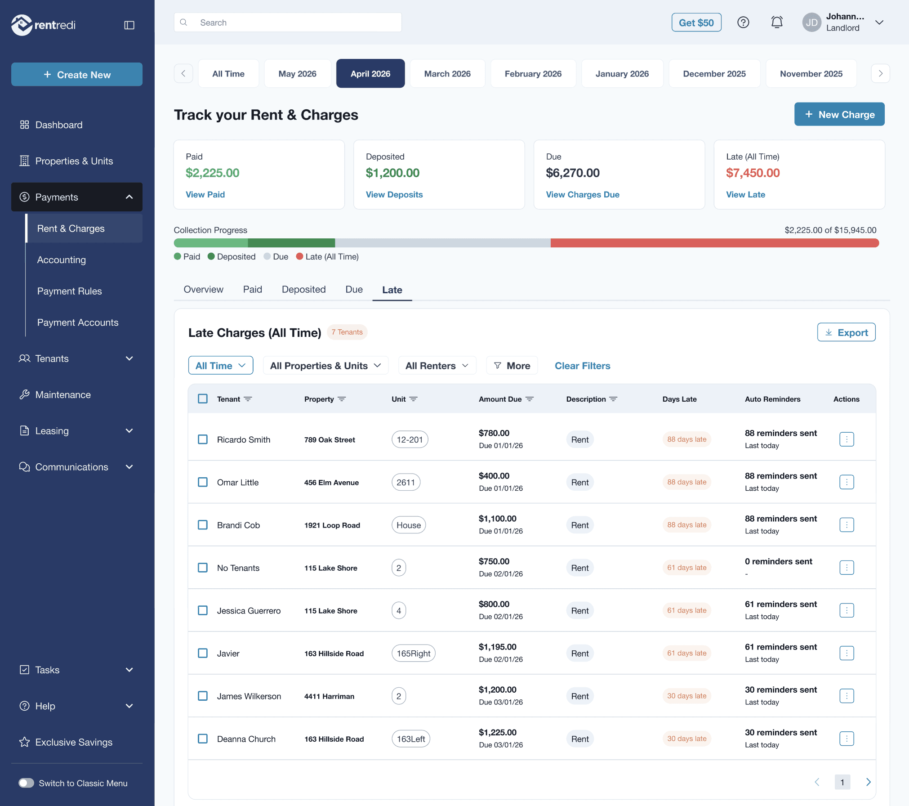Check the select-all header checkbox
Image resolution: width=909 pixels, height=806 pixels.
click(x=203, y=399)
